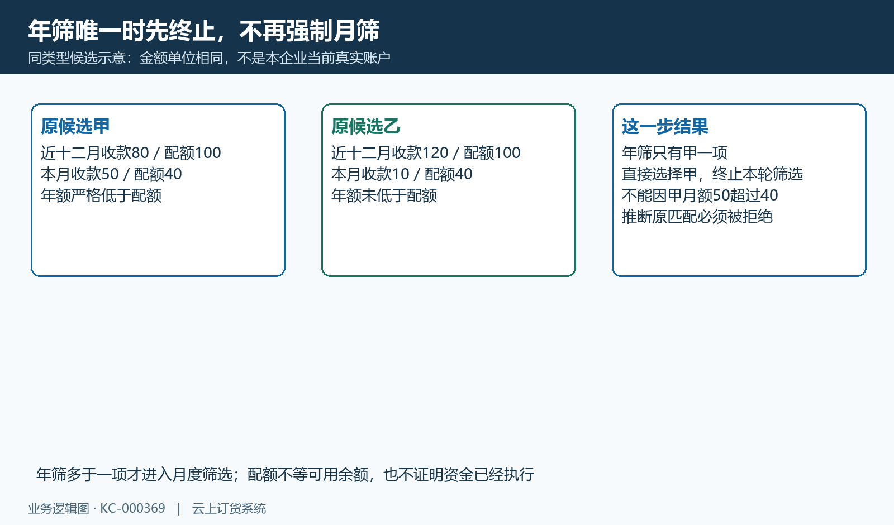This screenshot has height=525, width=894.
Task: Click line 本月收款10 / 配额40
Action: 402,174
